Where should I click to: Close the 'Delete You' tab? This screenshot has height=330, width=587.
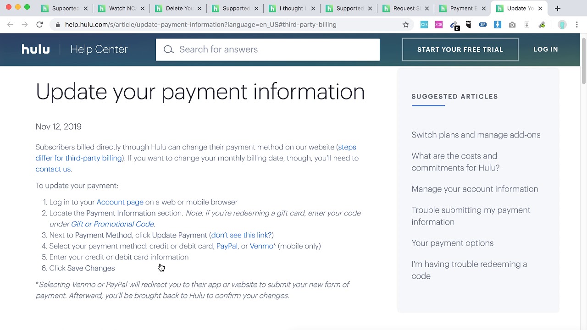(199, 8)
